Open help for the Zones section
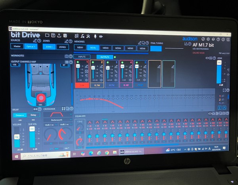This screenshot has height=185, width=238. [x=71, y=41]
